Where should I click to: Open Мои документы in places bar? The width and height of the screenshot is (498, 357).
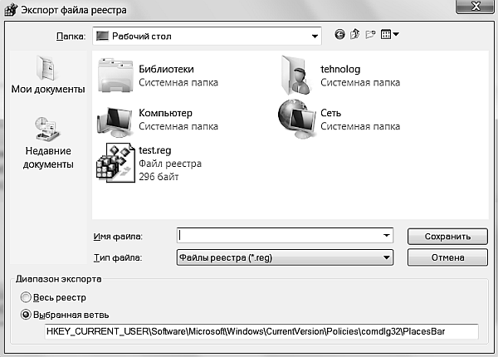pos(48,75)
